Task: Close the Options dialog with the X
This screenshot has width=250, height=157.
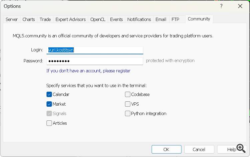Action: [240, 6]
